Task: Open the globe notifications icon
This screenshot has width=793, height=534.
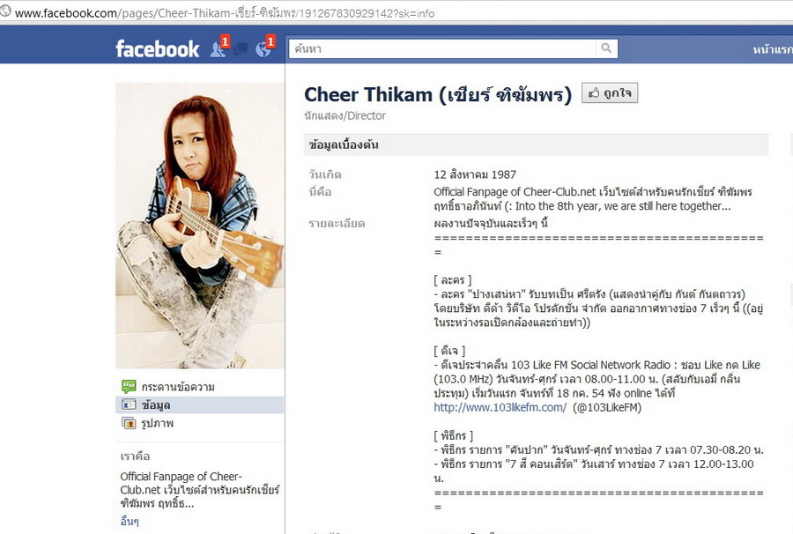Action: (x=263, y=49)
